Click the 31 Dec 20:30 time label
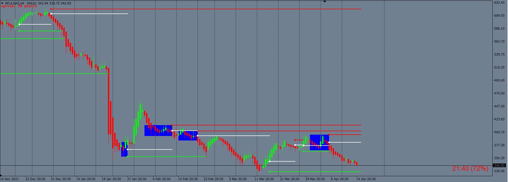Screen dimensions: 508x182 [61, 179]
